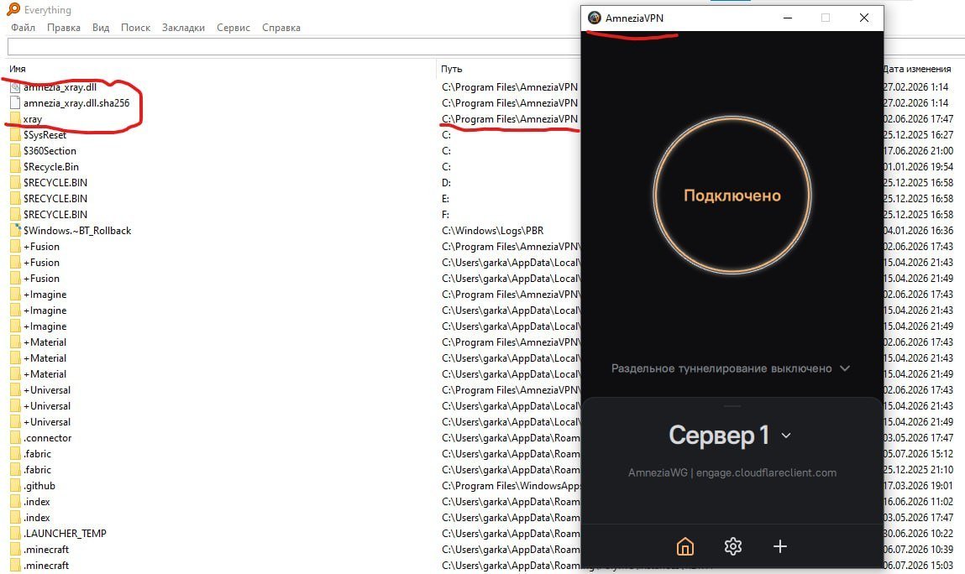The image size is (965, 574).
Task: Minimize the AmneziaVPN window
Action: (x=787, y=18)
